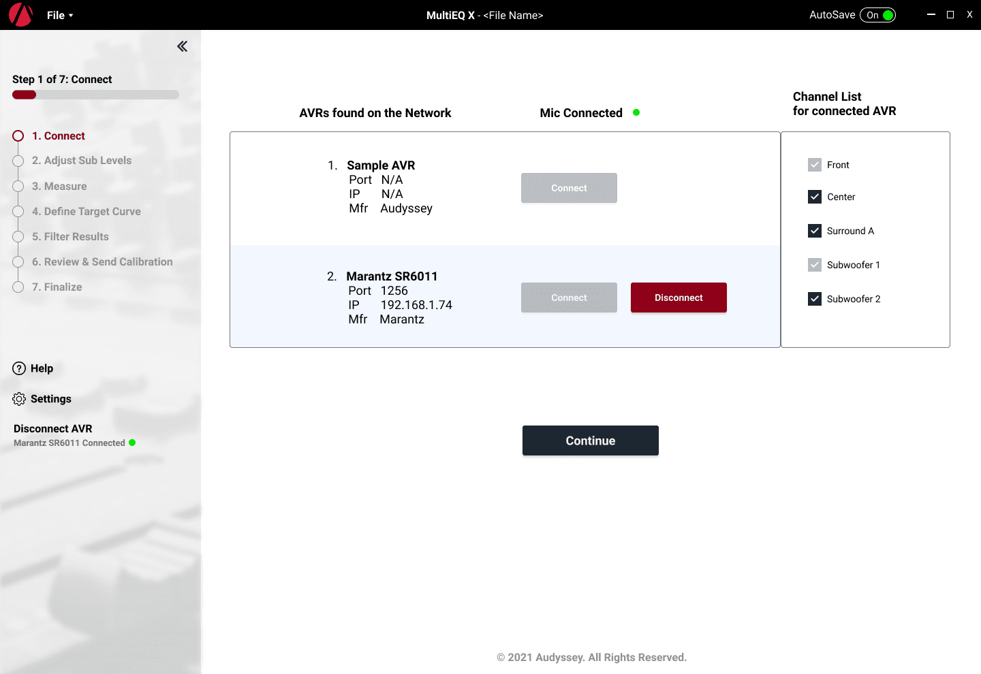Click the Front channel label

coord(838,165)
